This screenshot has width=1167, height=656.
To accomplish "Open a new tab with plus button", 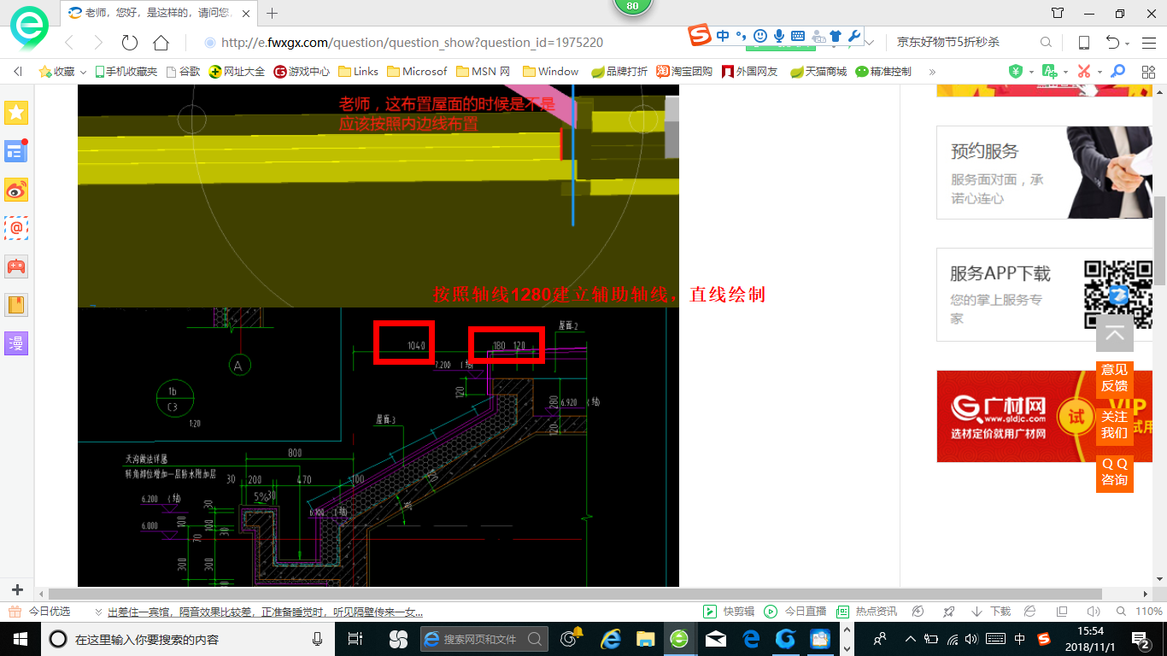I will pos(273,13).
